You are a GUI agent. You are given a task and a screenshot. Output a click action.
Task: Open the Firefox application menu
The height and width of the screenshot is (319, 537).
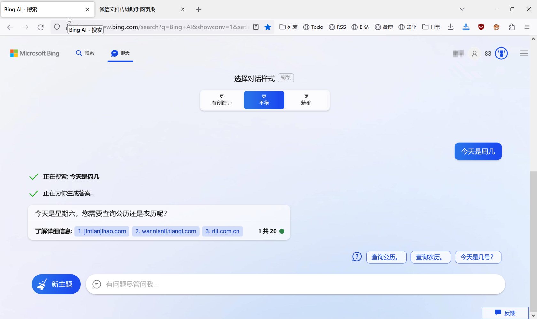coord(527,27)
